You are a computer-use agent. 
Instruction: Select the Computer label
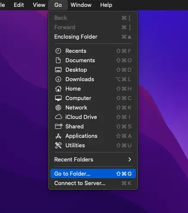tap(78, 98)
